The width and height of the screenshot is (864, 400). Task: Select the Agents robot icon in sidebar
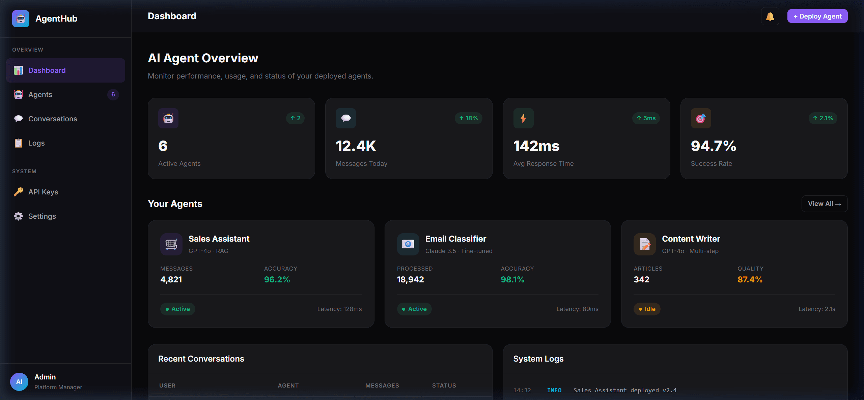point(18,94)
